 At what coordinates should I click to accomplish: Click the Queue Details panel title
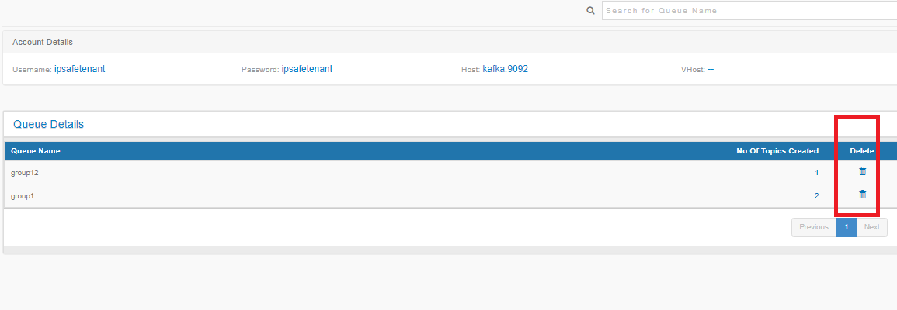[49, 125]
